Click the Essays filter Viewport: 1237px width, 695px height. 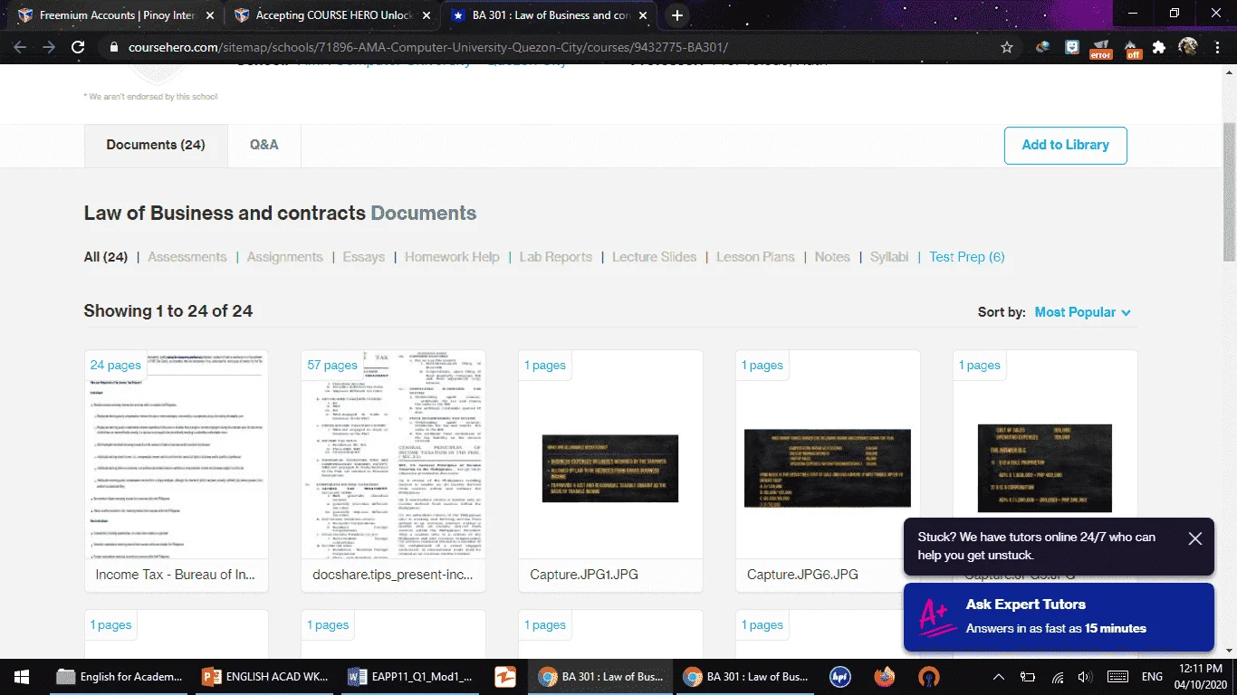pyautogui.click(x=364, y=257)
